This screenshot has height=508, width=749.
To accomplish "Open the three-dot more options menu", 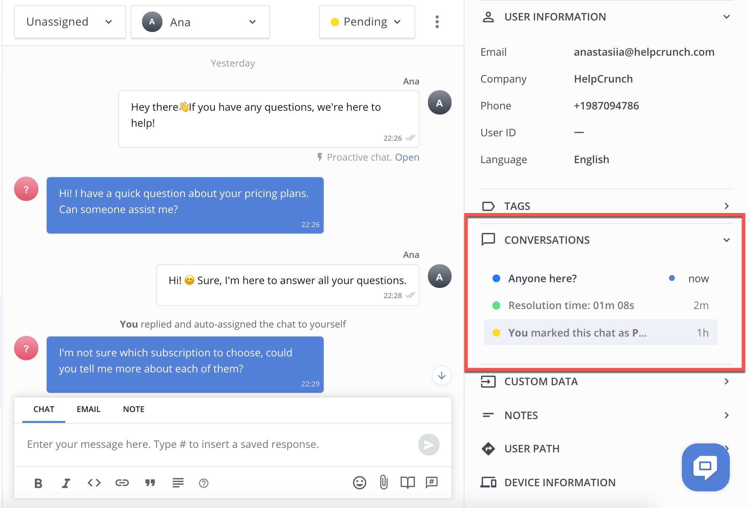I will point(437,22).
